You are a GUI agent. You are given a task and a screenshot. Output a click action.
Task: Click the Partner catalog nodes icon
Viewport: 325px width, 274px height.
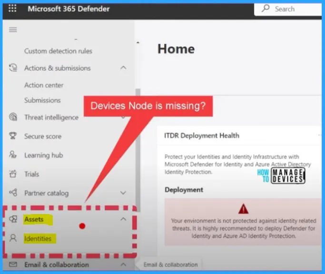pos(13,193)
